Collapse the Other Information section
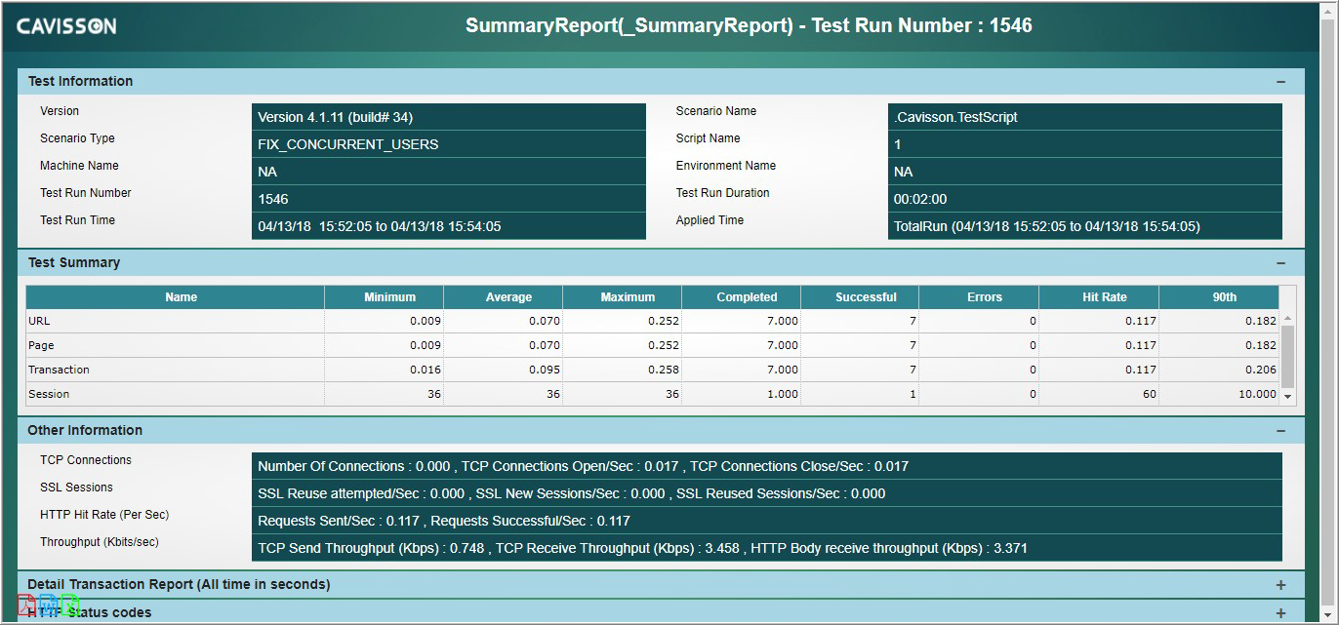Viewport: 1339px width, 625px height. 1280,431
